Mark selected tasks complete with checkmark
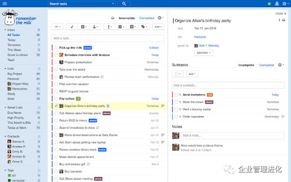Image resolution: width=291 pixels, height=182 pixels. coord(72,27)
